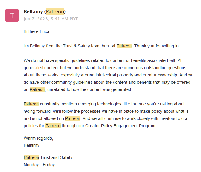This screenshot has height=172, width=201.
Task: Click the pink T avatar icon
Action: pyautogui.click(x=12, y=15)
